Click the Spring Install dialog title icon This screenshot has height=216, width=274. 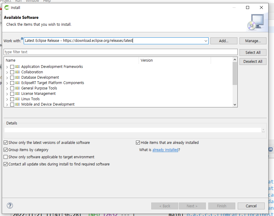click(x=7, y=7)
